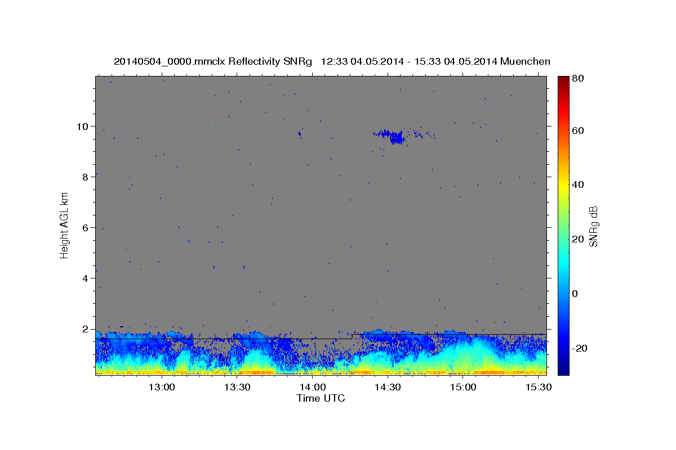
Task: Click the height axis label 6
Action: click(86, 228)
